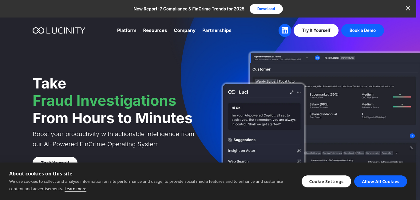Click the FitGym tag
The image size is (420, 200).
tap(360, 153)
